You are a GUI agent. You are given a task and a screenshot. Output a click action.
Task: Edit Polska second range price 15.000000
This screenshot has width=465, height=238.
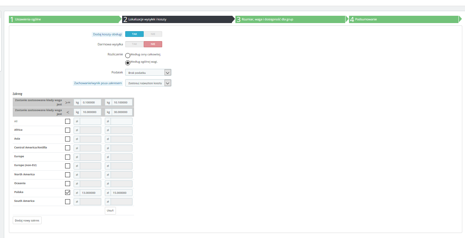point(122,193)
